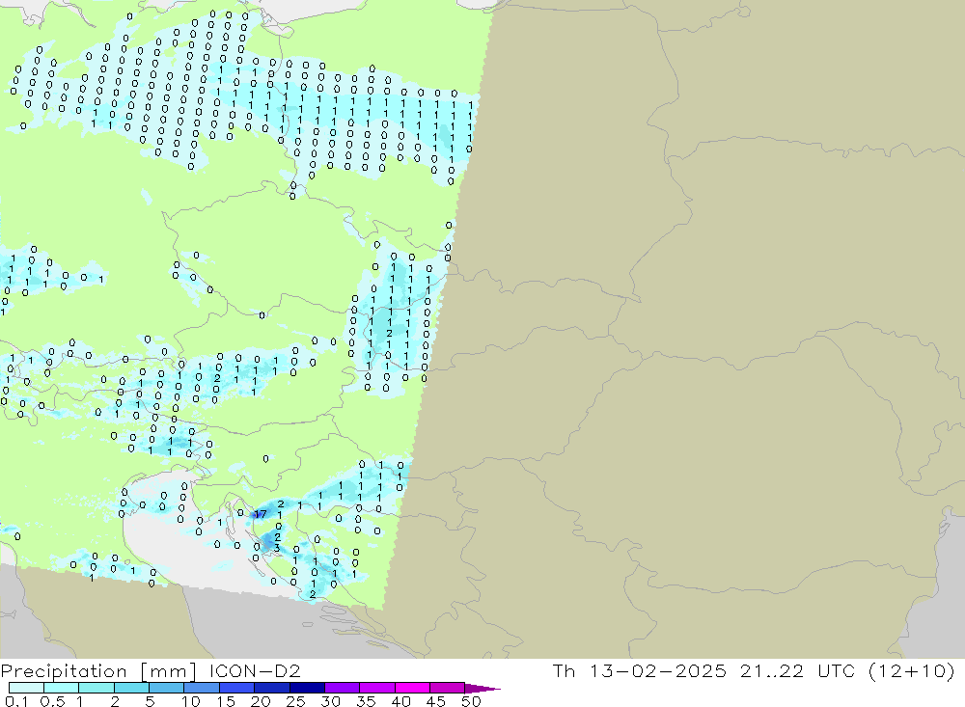965x707 pixels.
Task: Click the violet swatch between 30 and 35
Action: pos(342,688)
